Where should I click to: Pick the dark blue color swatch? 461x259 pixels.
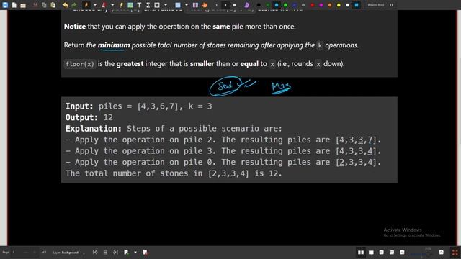click(295, 5)
